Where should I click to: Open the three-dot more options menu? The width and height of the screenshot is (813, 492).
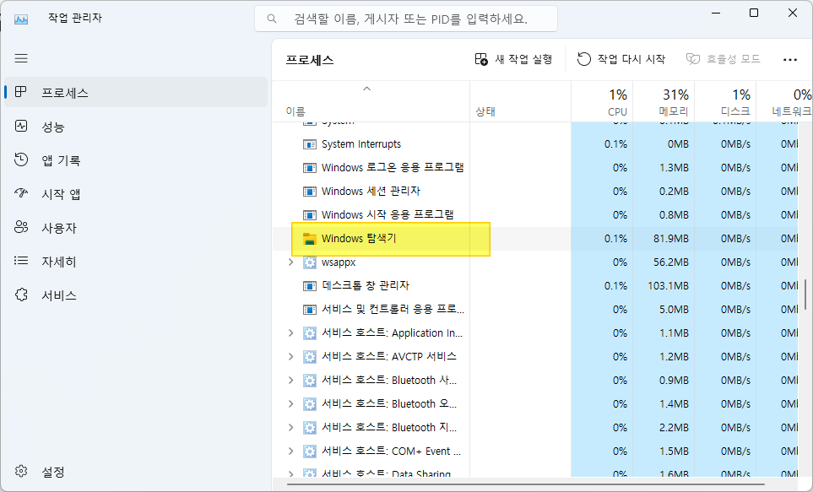pos(789,60)
